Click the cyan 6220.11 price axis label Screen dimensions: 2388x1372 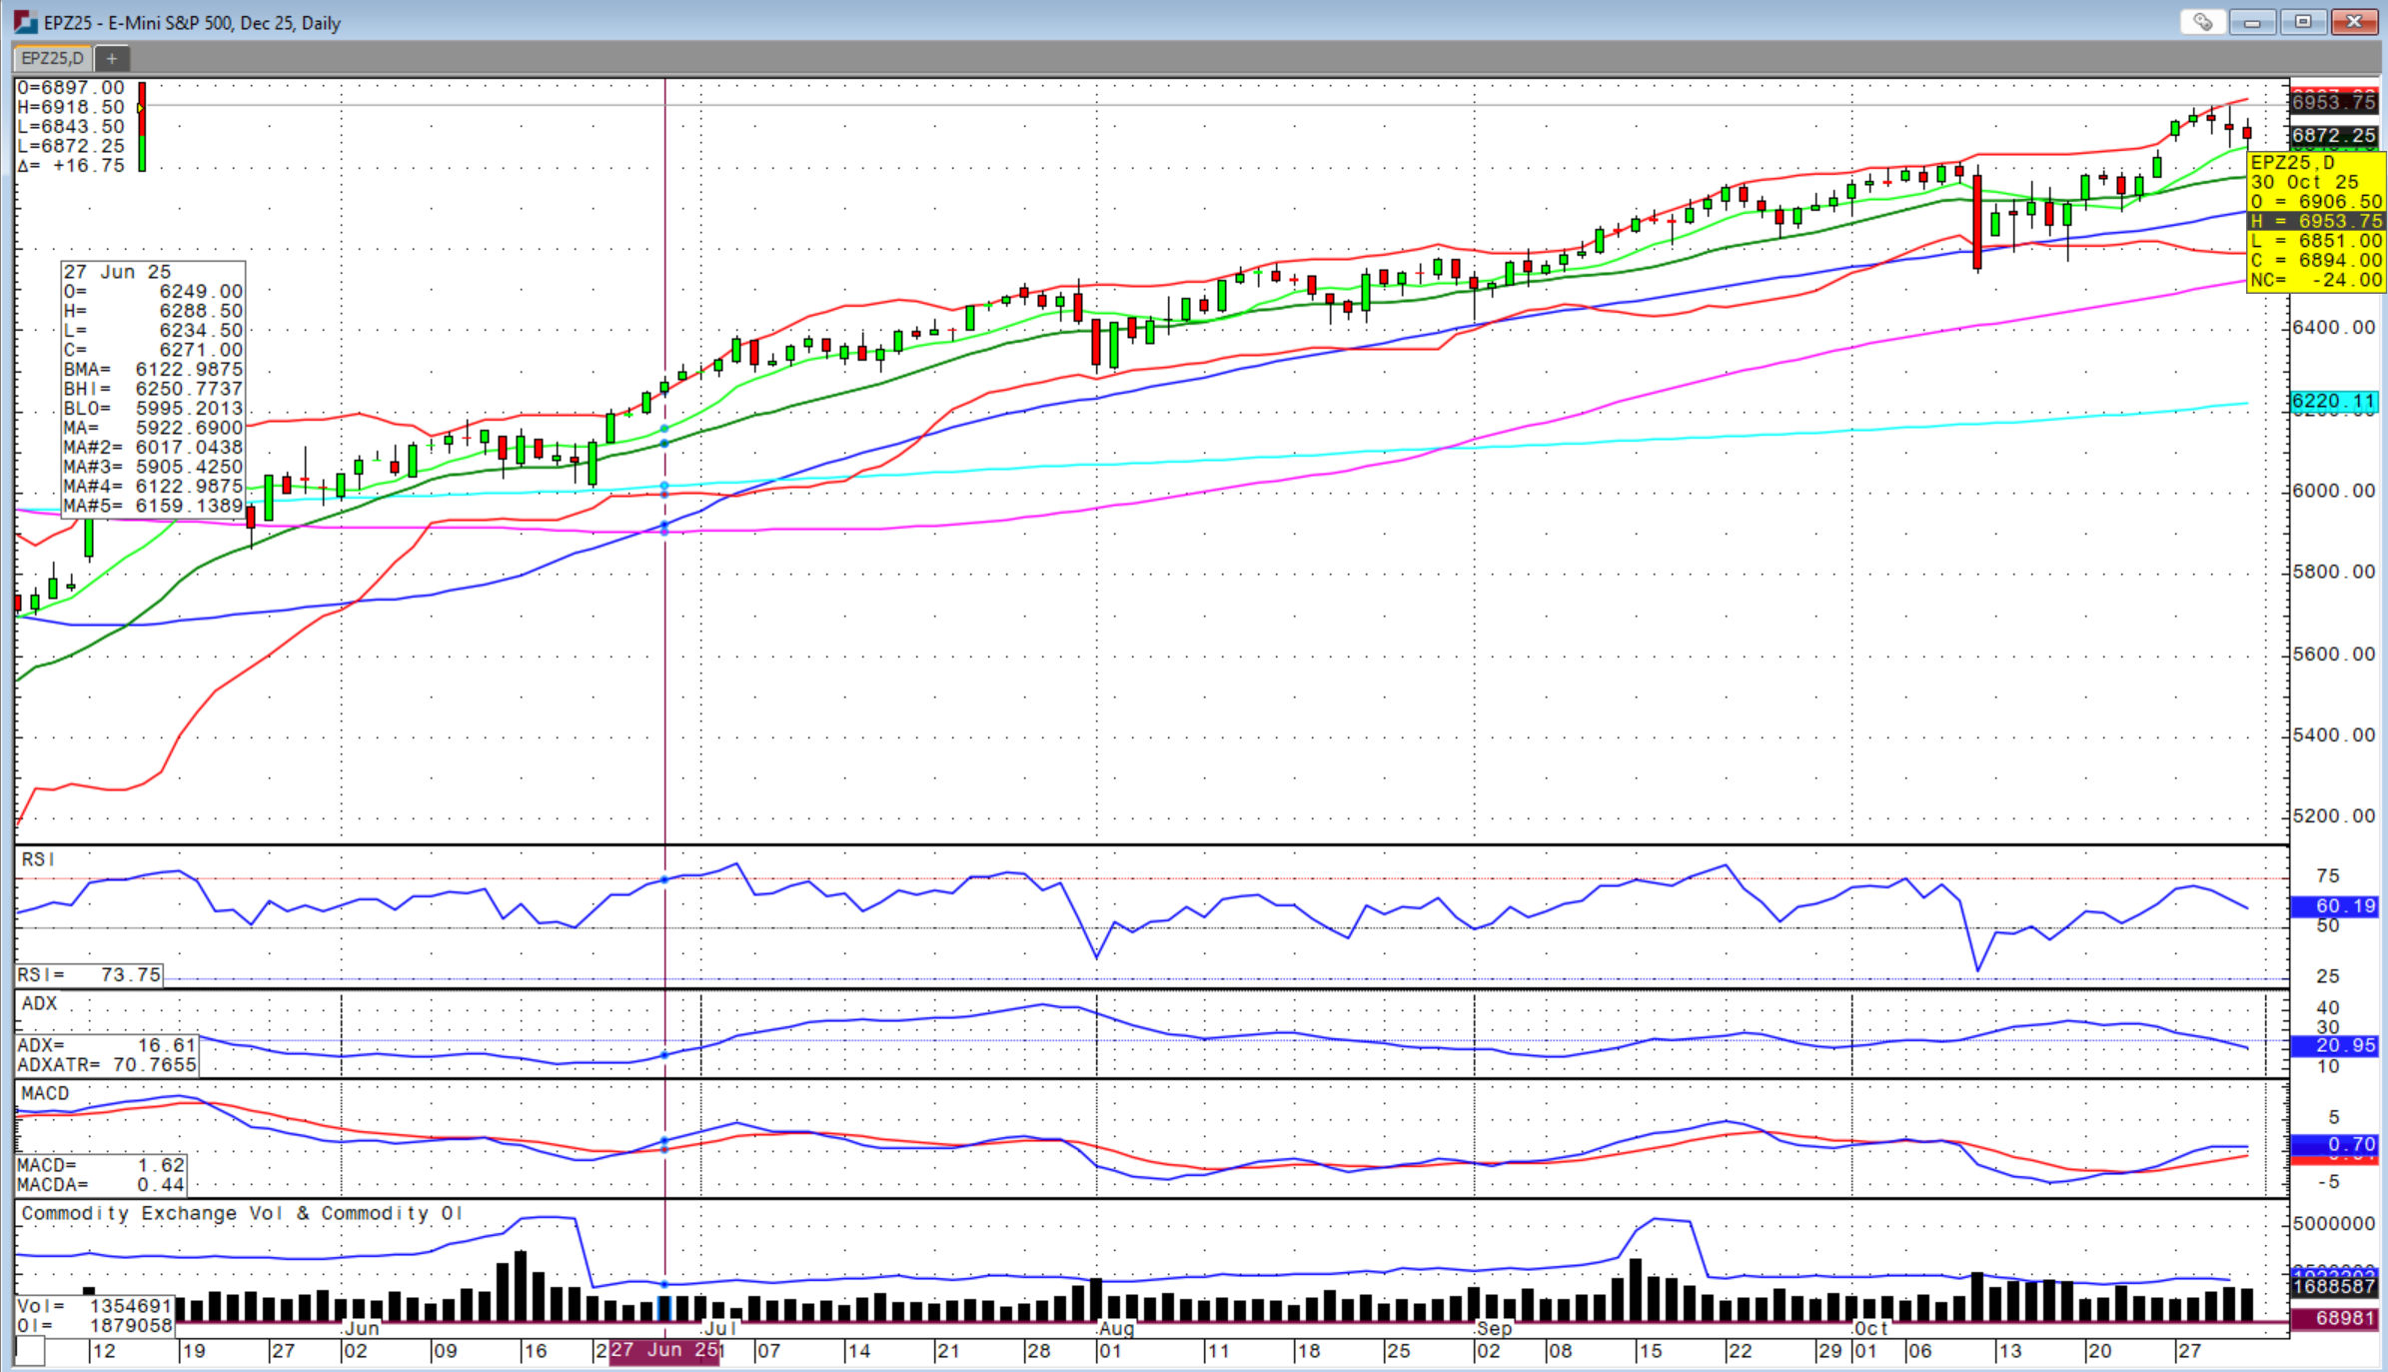click(2333, 402)
